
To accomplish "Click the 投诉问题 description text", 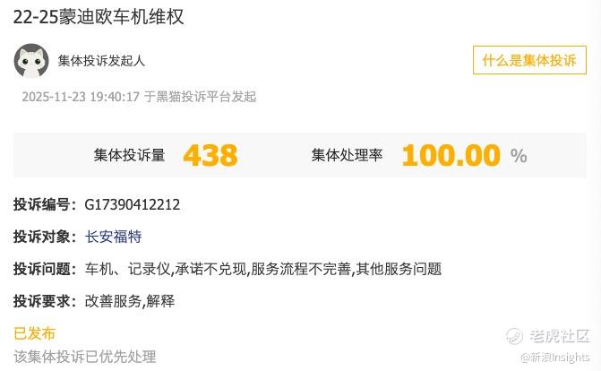I will [263, 269].
